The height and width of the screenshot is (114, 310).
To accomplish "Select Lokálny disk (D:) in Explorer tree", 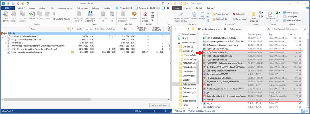I will 187,42.
